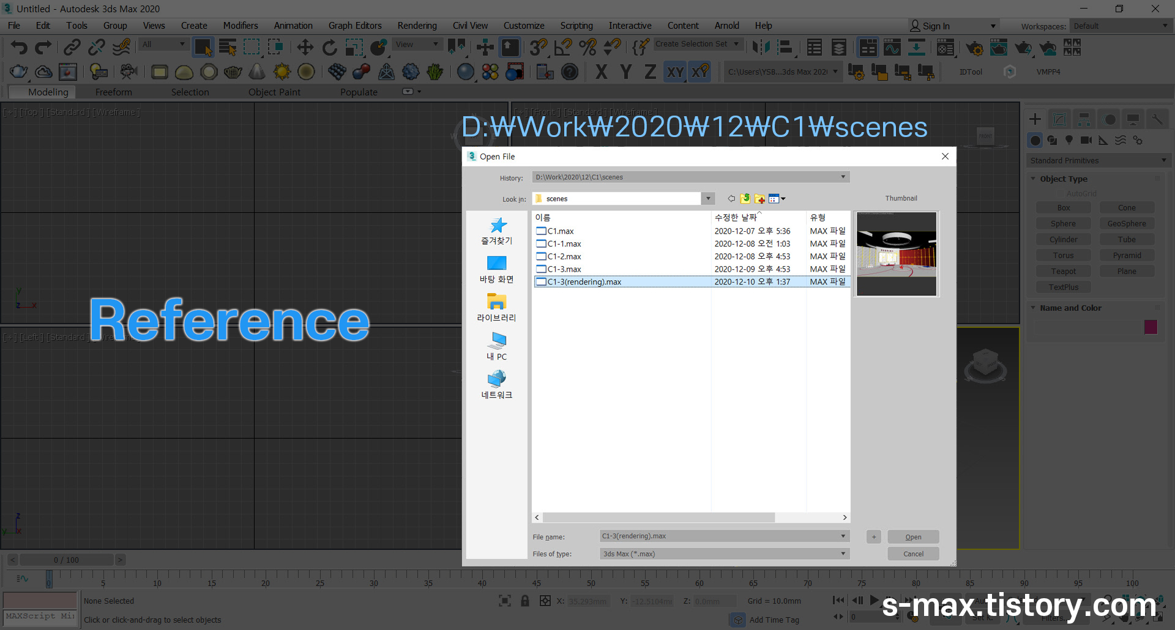Click the Mirror tool icon

pyautogui.click(x=761, y=47)
